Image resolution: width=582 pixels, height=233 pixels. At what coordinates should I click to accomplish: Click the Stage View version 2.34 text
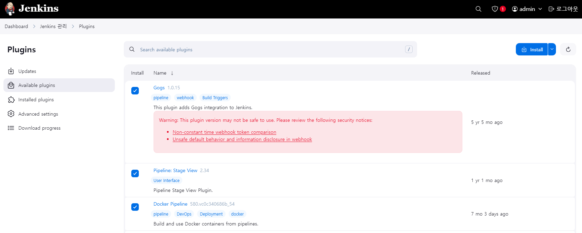point(204,170)
